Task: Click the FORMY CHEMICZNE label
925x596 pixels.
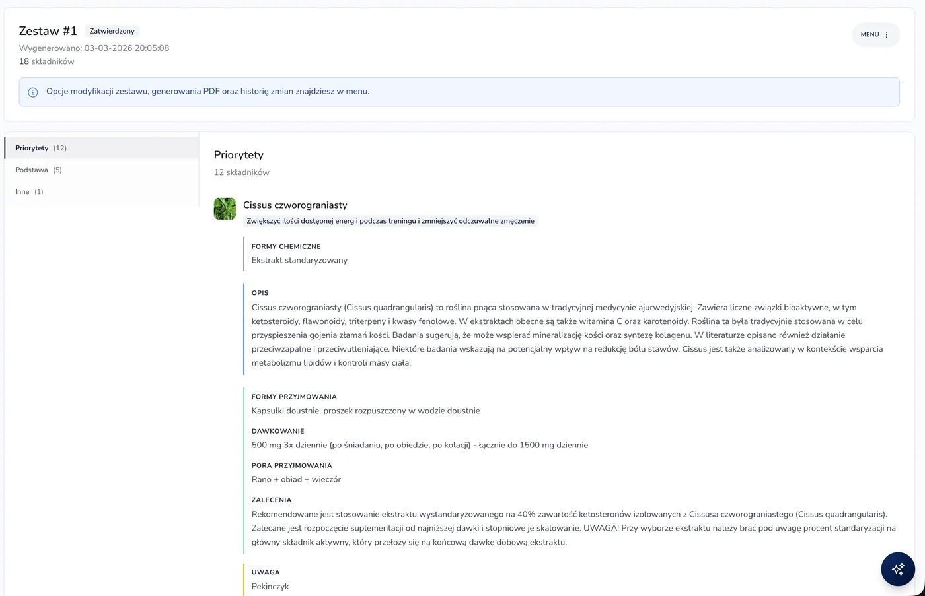Action: pyautogui.click(x=286, y=246)
